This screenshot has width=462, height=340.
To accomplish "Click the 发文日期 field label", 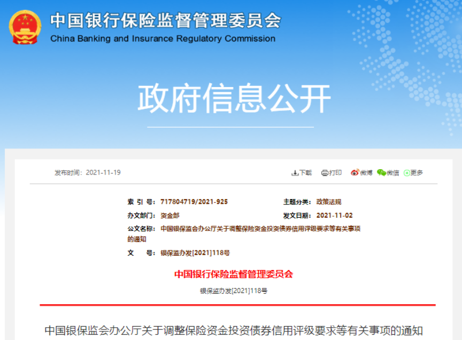I will point(297,216).
